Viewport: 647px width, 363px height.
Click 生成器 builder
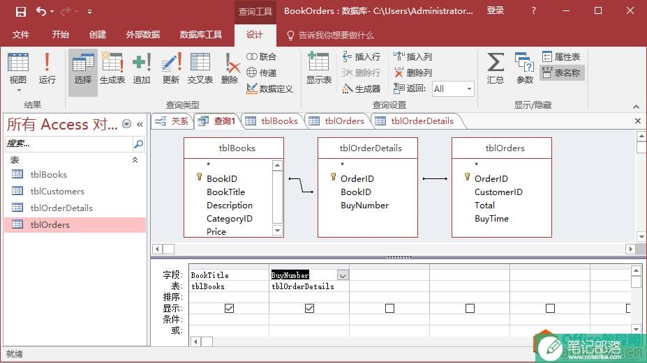pyautogui.click(x=362, y=88)
